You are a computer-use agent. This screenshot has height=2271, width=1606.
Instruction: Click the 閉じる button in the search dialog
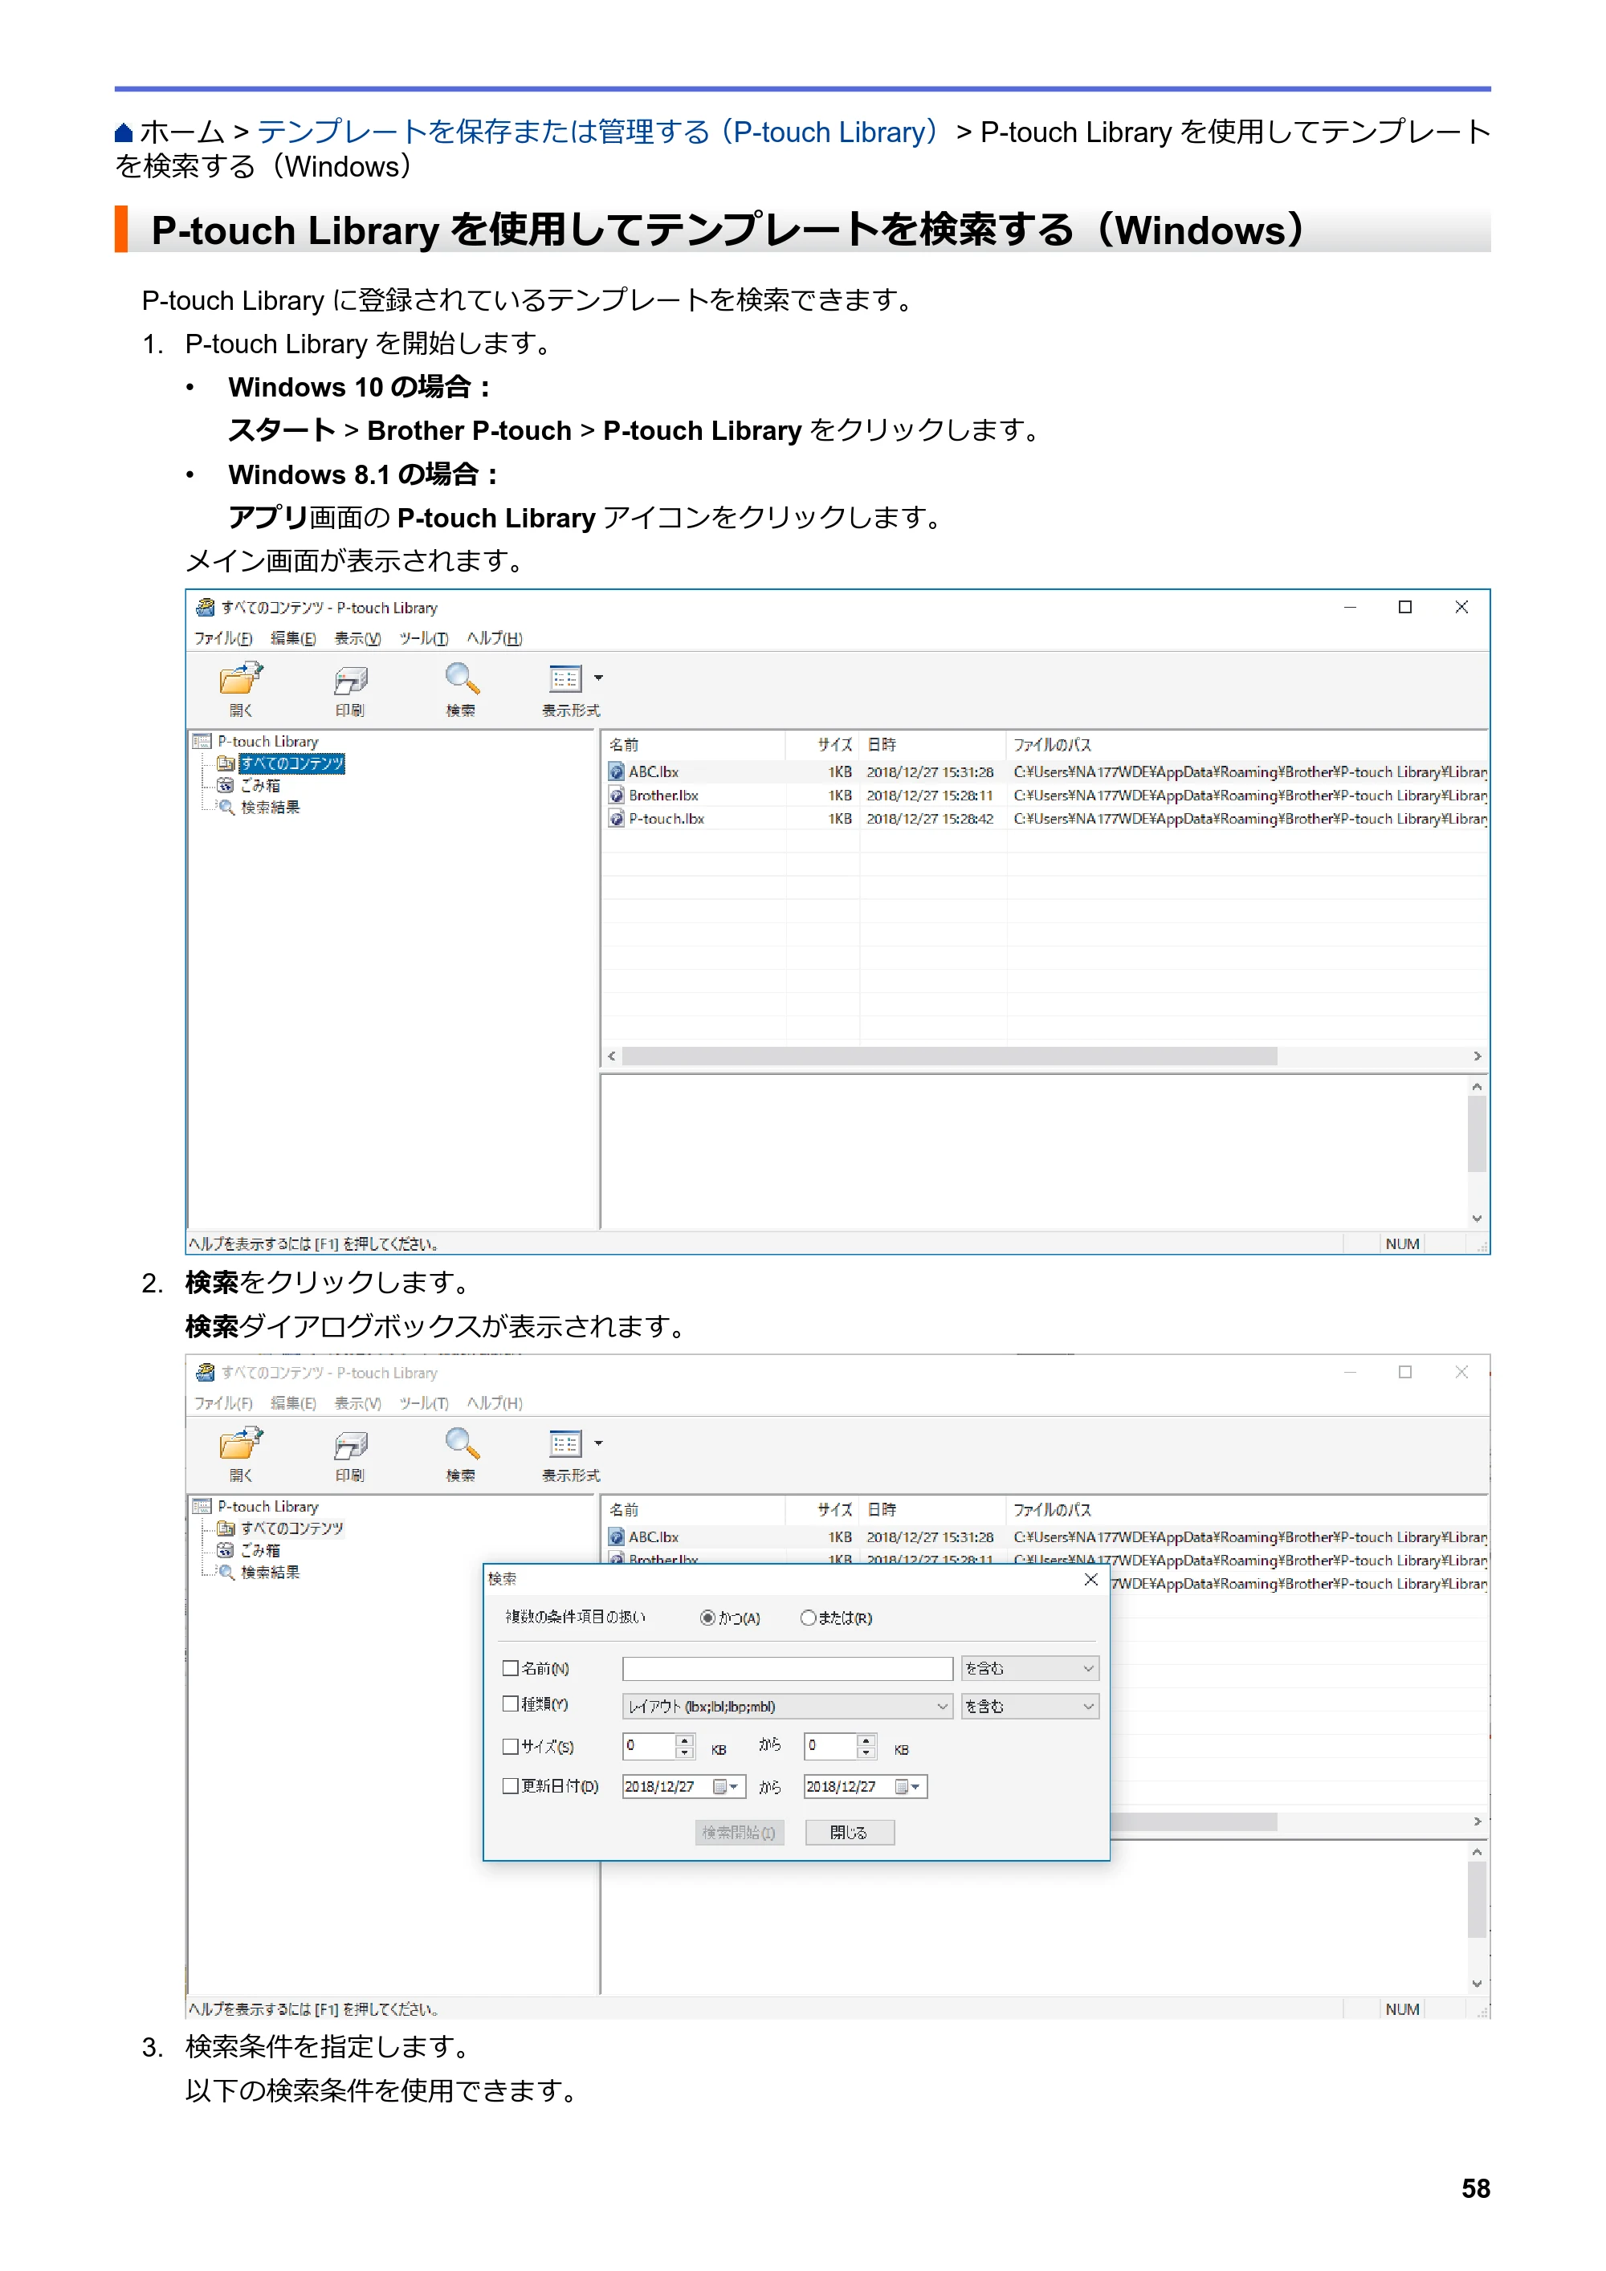point(849,1833)
